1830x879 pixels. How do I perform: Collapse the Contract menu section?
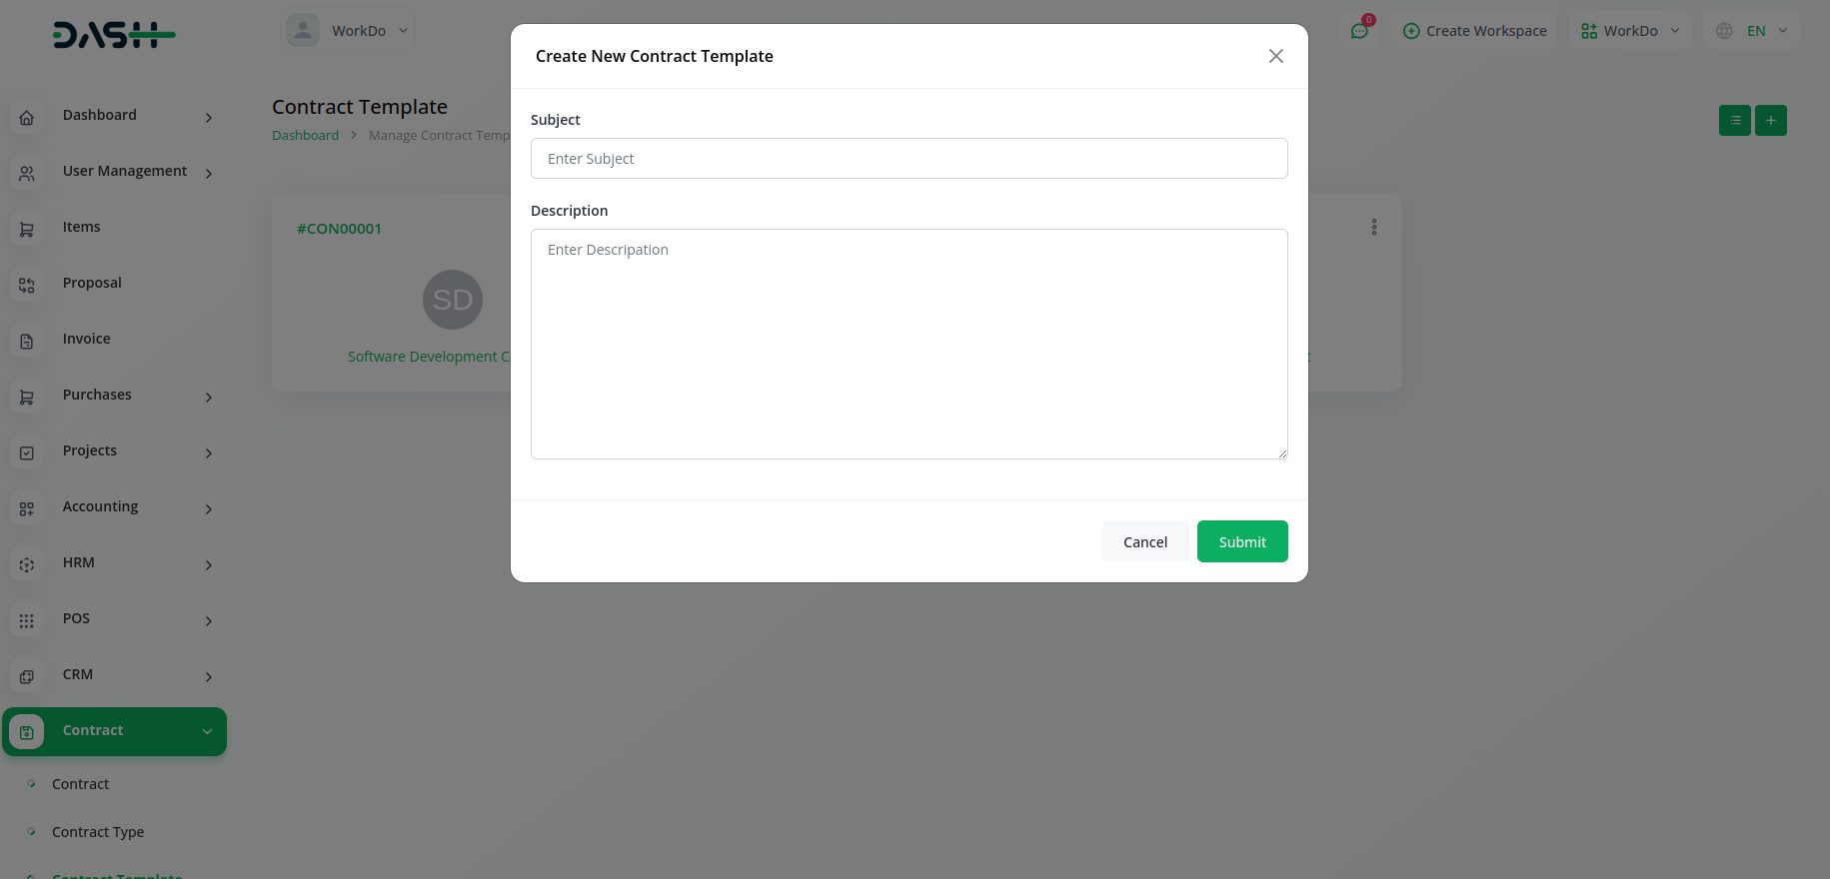(207, 731)
